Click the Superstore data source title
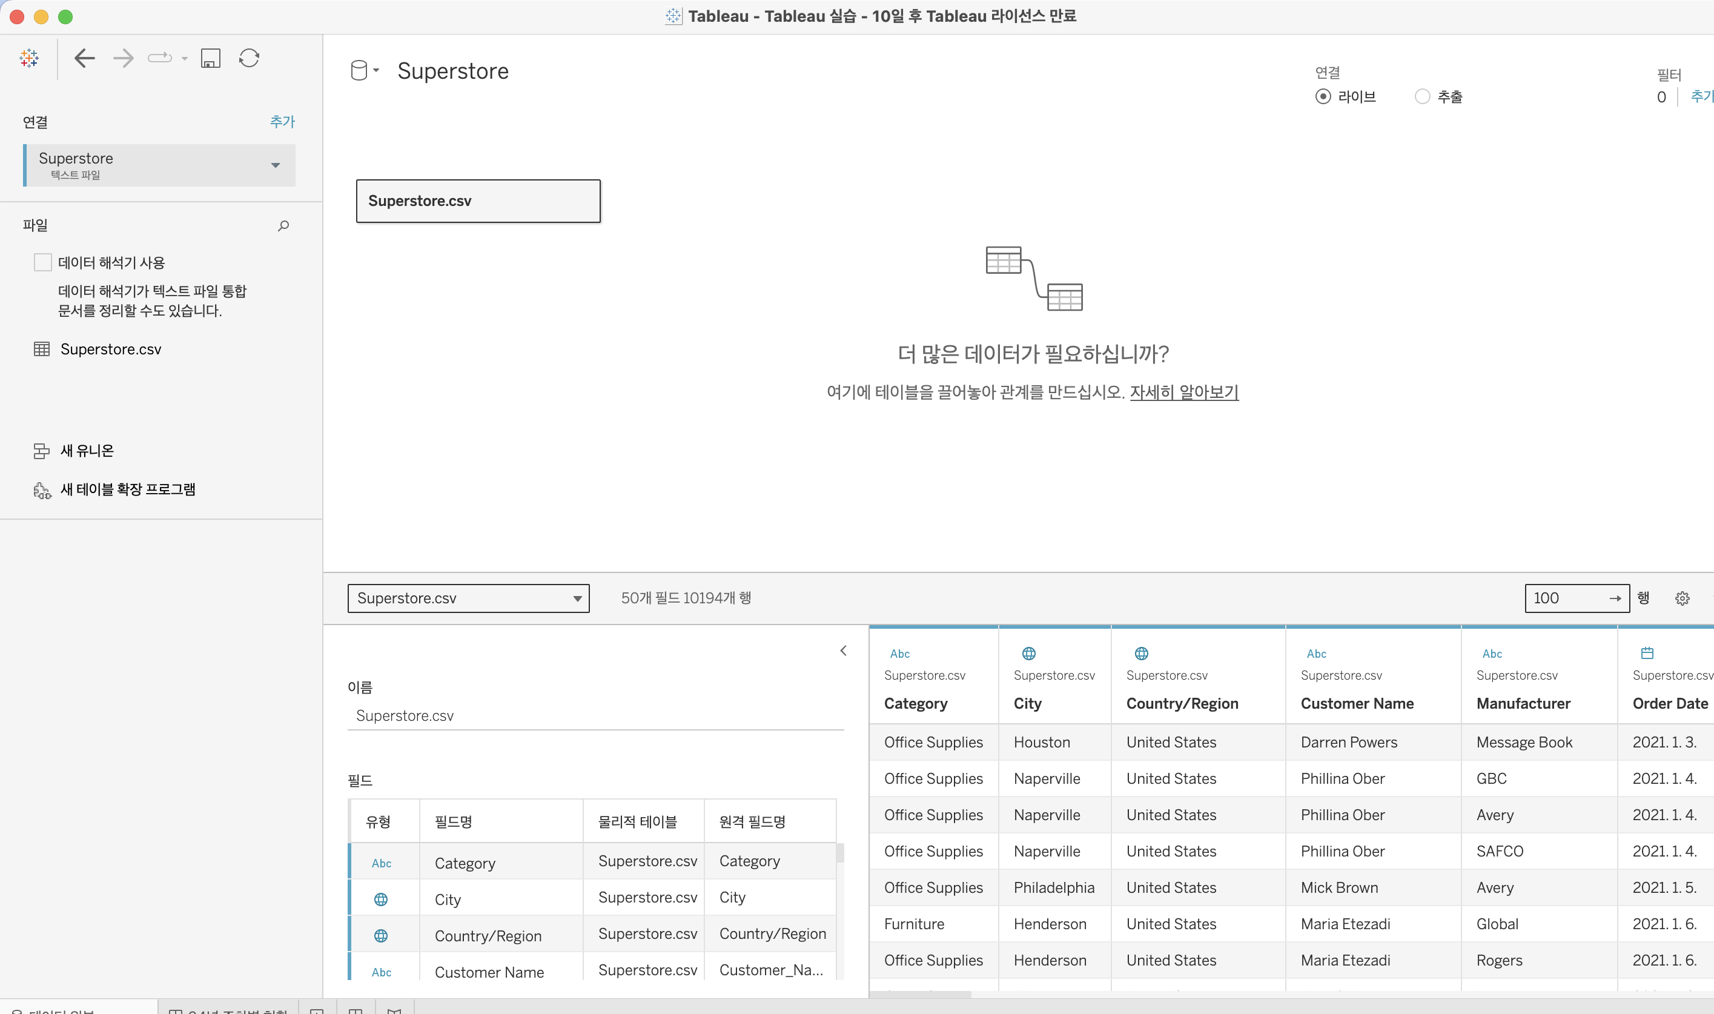Viewport: 1714px width, 1014px height. point(453,71)
